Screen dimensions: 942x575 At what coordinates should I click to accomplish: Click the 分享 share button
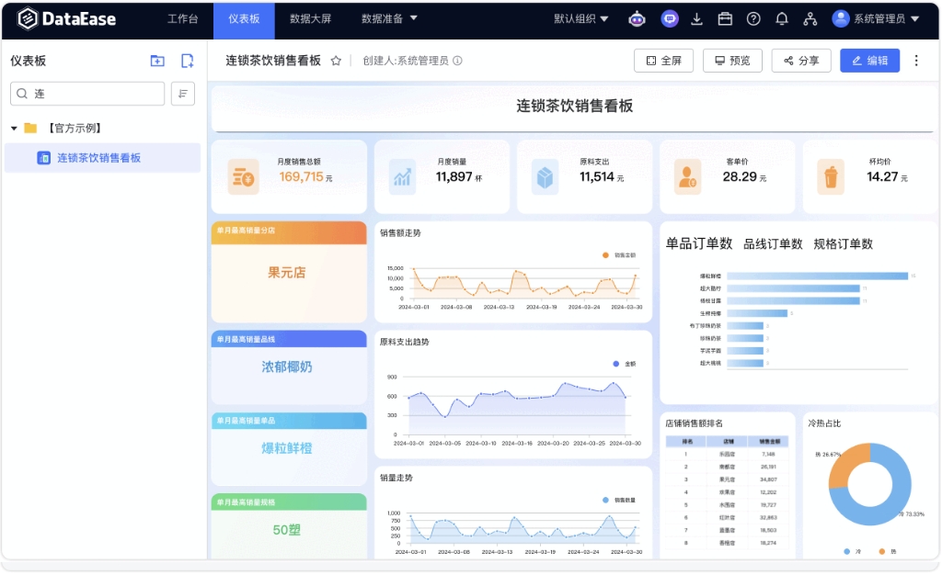tap(801, 61)
